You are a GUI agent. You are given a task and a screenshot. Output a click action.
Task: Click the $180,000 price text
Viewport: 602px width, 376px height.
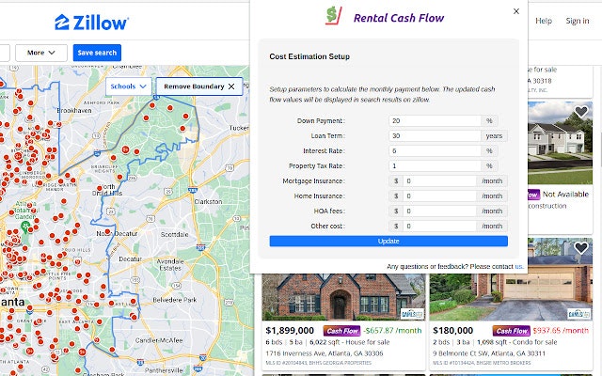point(452,331)
